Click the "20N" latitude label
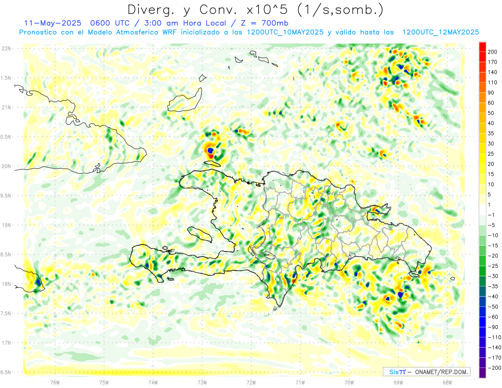 tap(6, 166)
